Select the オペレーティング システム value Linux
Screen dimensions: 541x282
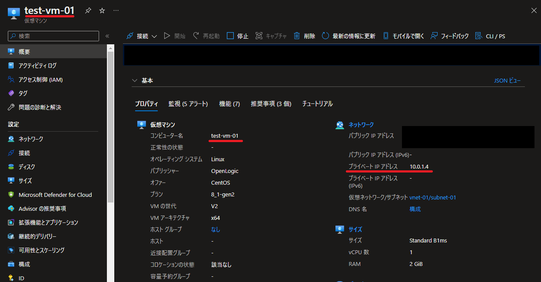point(218,159)
